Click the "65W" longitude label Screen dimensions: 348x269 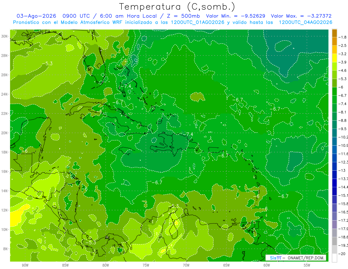226,266
